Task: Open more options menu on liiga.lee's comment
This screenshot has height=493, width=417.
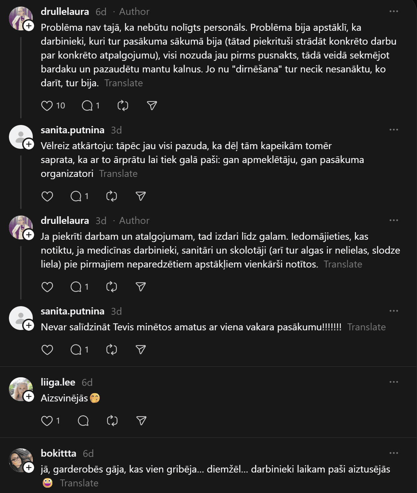Action: coord(394,382)
